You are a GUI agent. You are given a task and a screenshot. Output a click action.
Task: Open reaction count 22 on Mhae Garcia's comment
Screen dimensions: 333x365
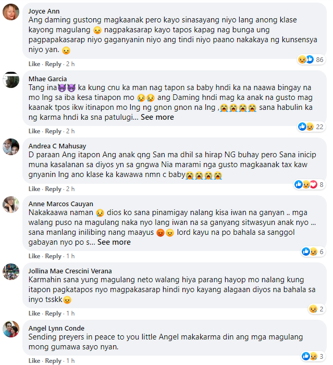[x=311, y=127]
